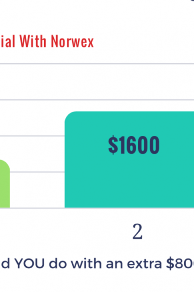This screenshot has height=292, width=194.
Task: Click the dark shape in top-right corner
Action: coord(192,1)
